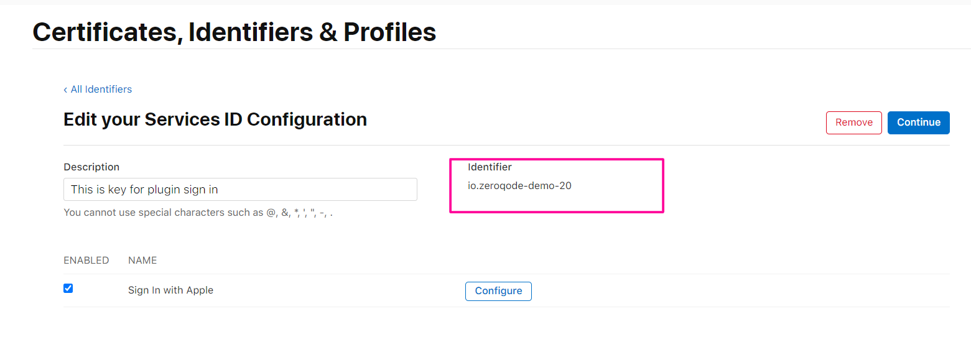The width and height of the screenshot is (971, 352).
Task: Place cursor after "plugin sign in" text
Action: click(x=220, y=189)
